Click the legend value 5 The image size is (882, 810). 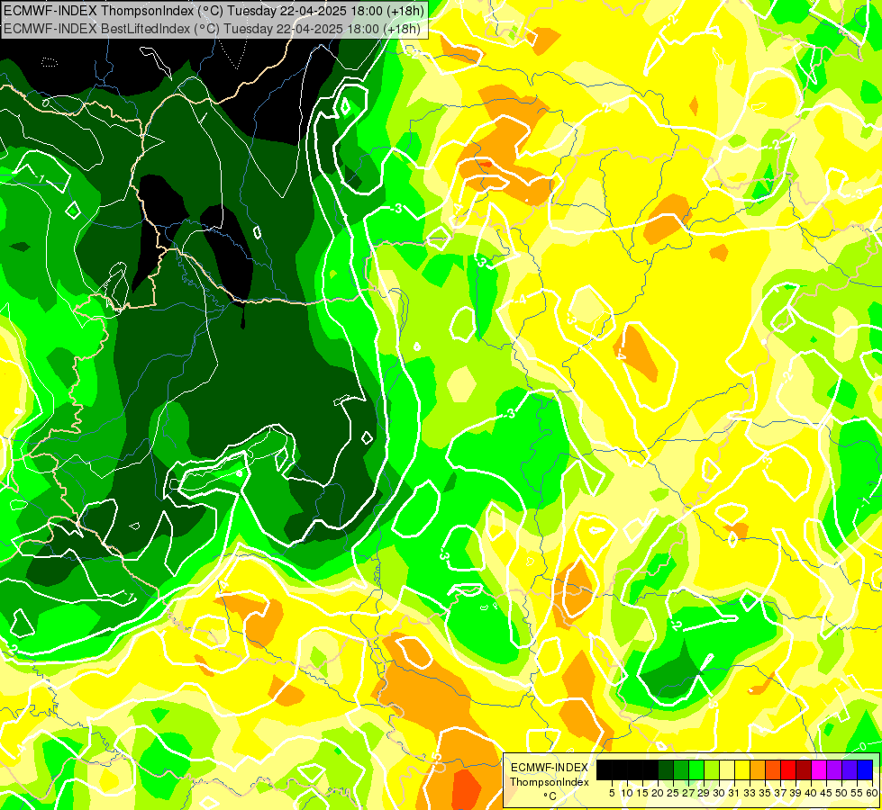(612, 793)
